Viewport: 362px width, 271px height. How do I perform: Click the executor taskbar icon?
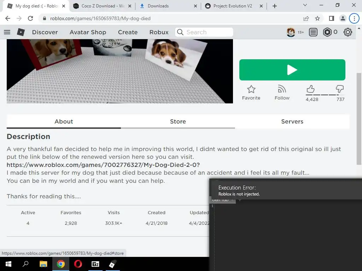pos(113,264)
